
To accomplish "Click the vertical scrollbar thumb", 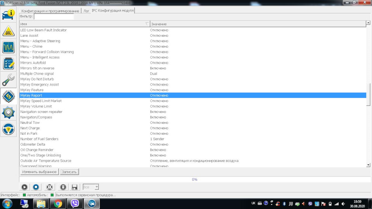I will [368, 94].
